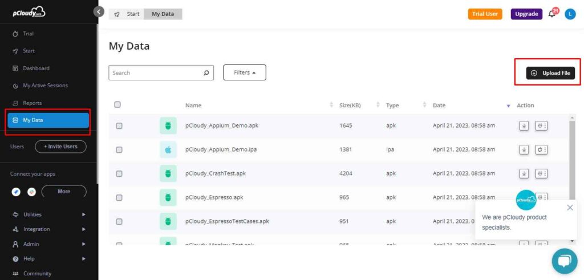Image resolution: width=584 pixels, height=280 pixels.
Task: Sort by Size(KB) using its sort arrows
Action: (378, 105)
